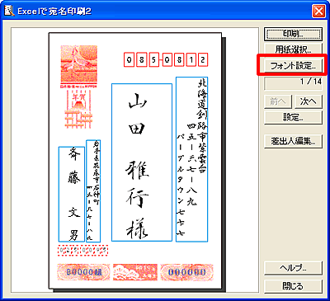
Task: Select recipient name 山田雅行様 box
Action: coord(142,162)
